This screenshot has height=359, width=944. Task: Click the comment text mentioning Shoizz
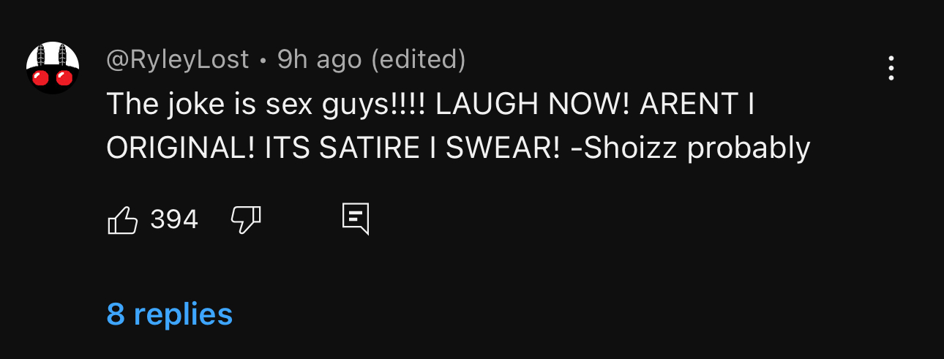coord(458,126)
